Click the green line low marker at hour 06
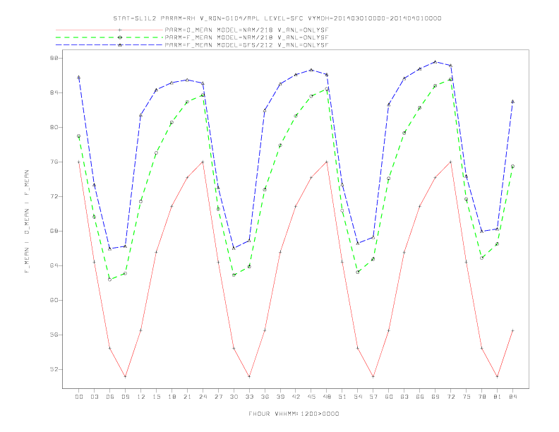 click(x=110, y=280)
